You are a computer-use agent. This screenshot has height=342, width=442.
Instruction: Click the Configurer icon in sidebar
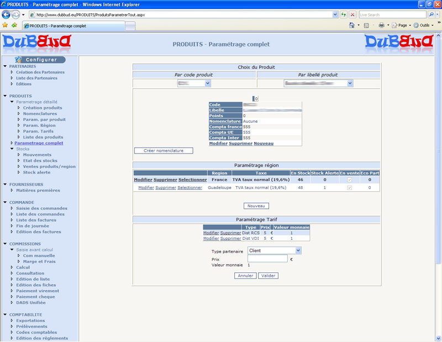pyautogui.click(x=20, y=59)
